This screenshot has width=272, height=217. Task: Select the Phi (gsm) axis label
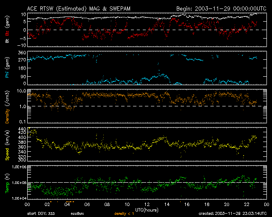pyautogui.click(x=7, y=68)
